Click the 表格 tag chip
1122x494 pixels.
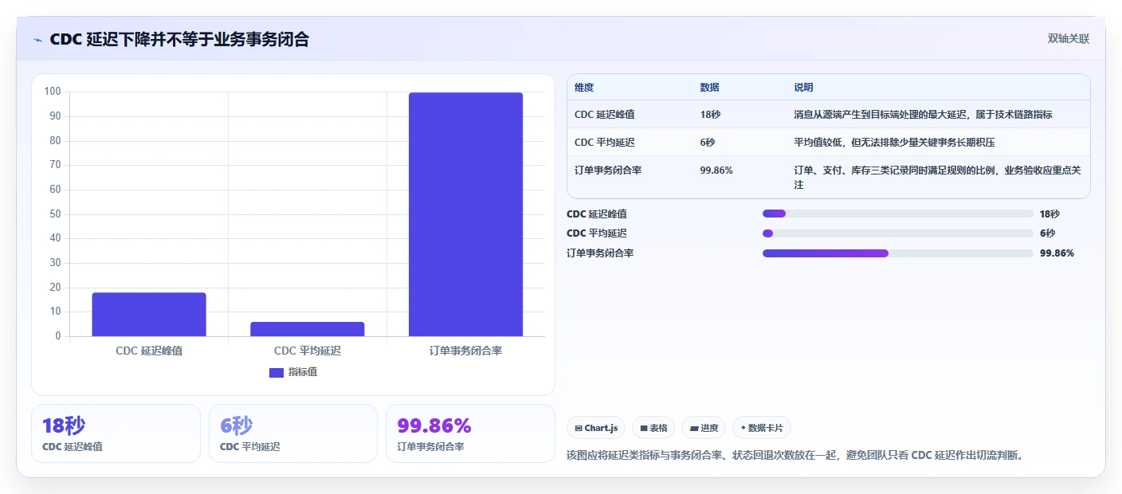pos(653,428)
